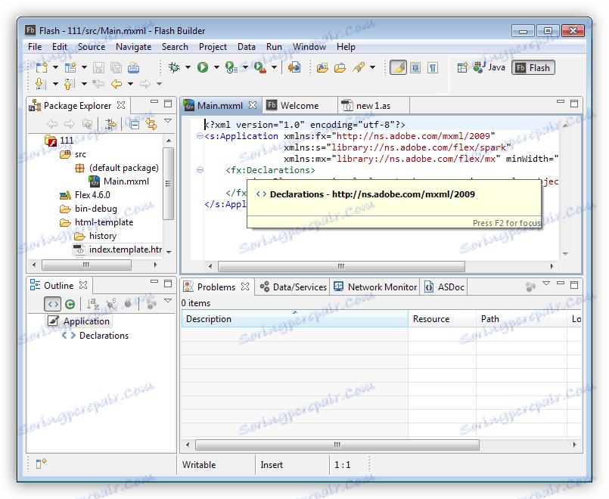609x499 pixels.
Task: Select index.template.html in Package Explorer
Action: pos(124,249)
